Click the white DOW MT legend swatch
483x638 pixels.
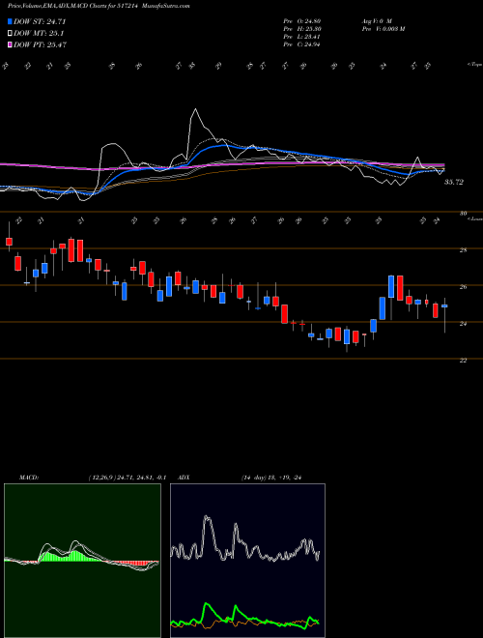[x=10, y=34]
